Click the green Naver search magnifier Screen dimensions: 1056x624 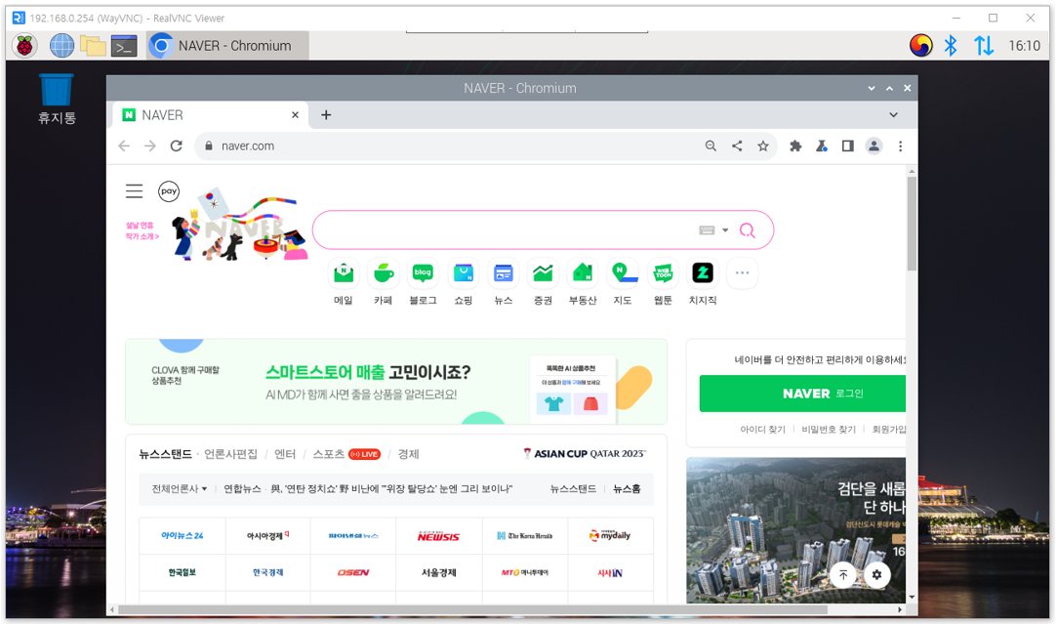click(x=747, y=230)
